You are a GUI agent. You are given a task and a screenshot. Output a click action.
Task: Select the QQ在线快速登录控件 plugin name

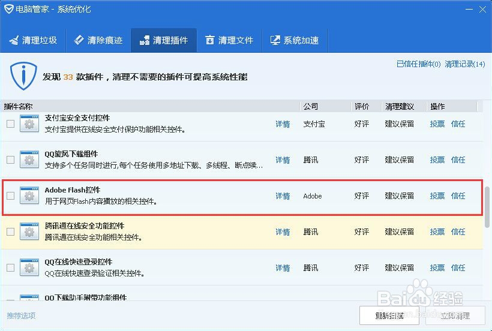coord(79,261)
